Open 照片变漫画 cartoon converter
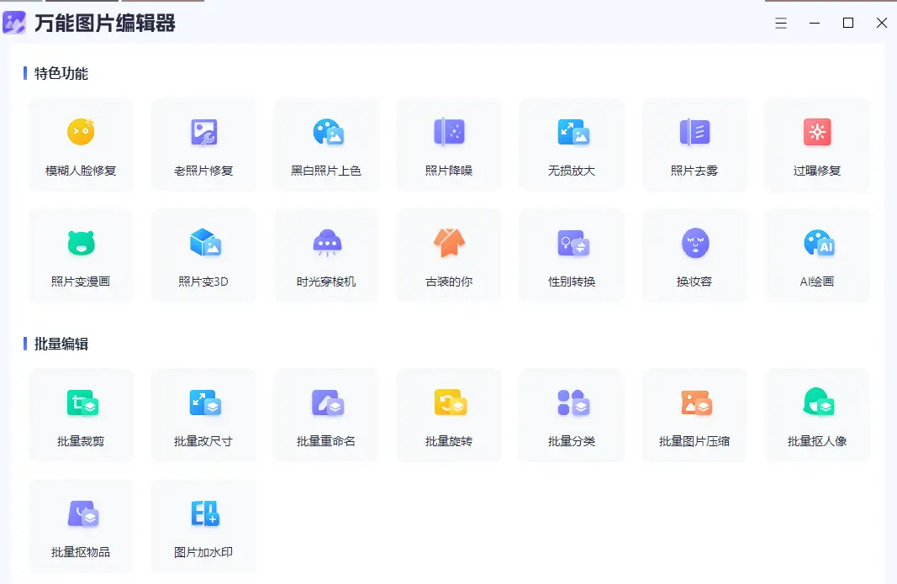This screenshot has width=897, height=584. point(81,255)
